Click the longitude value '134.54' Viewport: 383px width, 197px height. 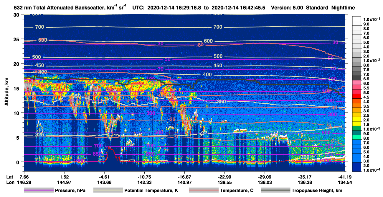click(345, 182)
